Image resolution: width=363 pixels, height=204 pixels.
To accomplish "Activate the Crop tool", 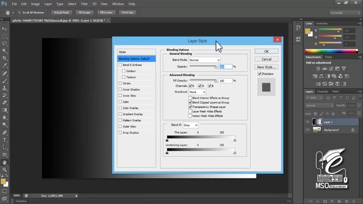I will (5, 58).
